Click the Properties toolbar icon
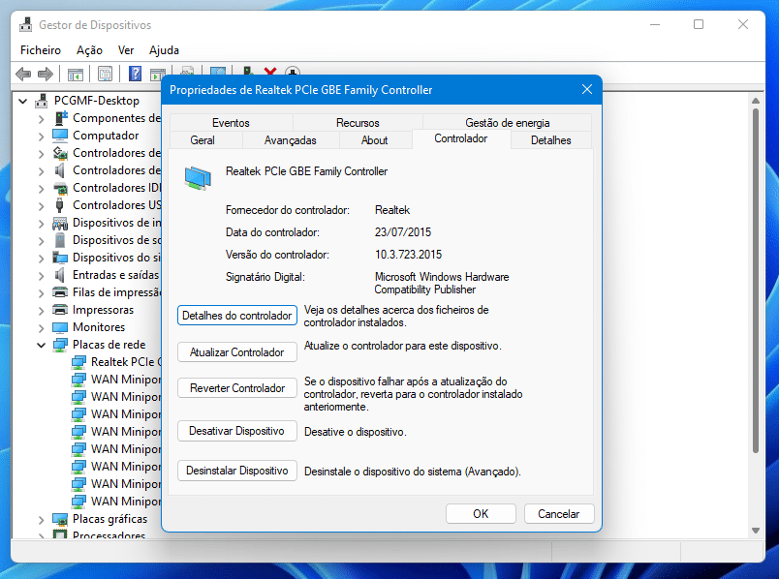The image size is (779, 579). pos(105,75)
